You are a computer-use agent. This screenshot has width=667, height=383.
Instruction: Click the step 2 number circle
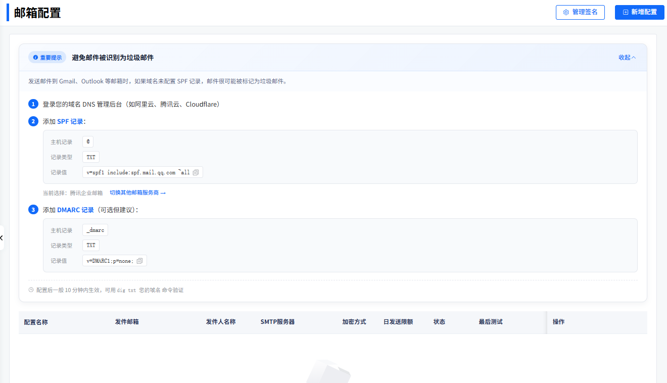tap(33, 121)
